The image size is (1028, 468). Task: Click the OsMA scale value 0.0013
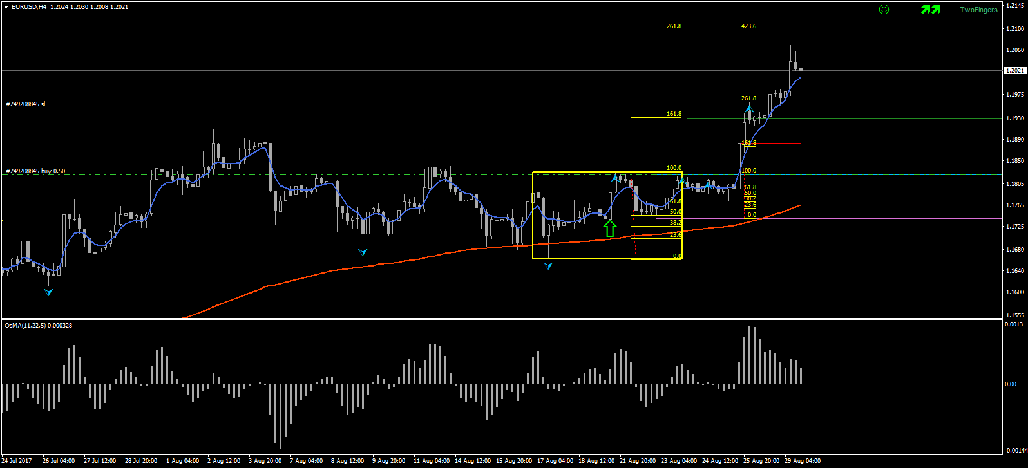pyautogui.click(x=1014, y=324)
